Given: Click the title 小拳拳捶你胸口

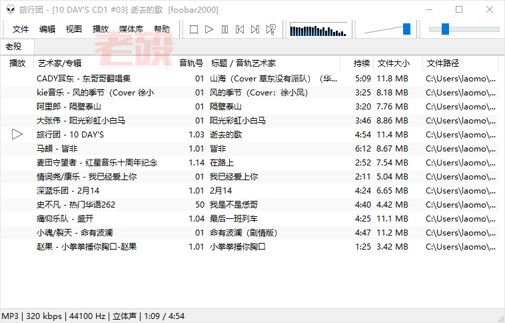Looking at the screenshot, I should coord(238,247).
